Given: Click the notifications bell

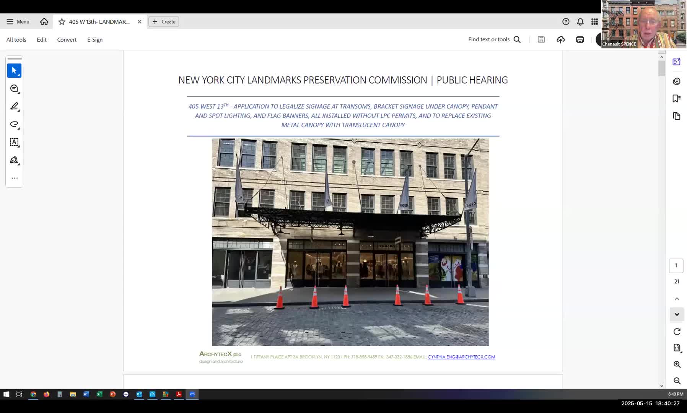Looking at the screenshot, I should [580, 22].
